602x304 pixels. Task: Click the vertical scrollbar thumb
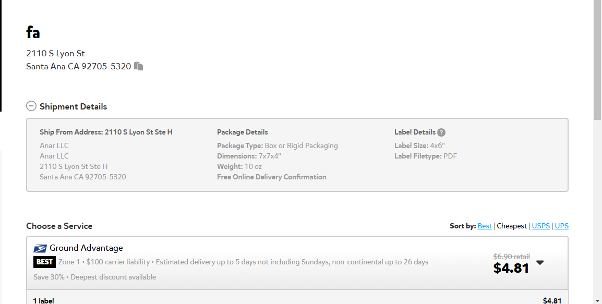click(x=597, y=59)
